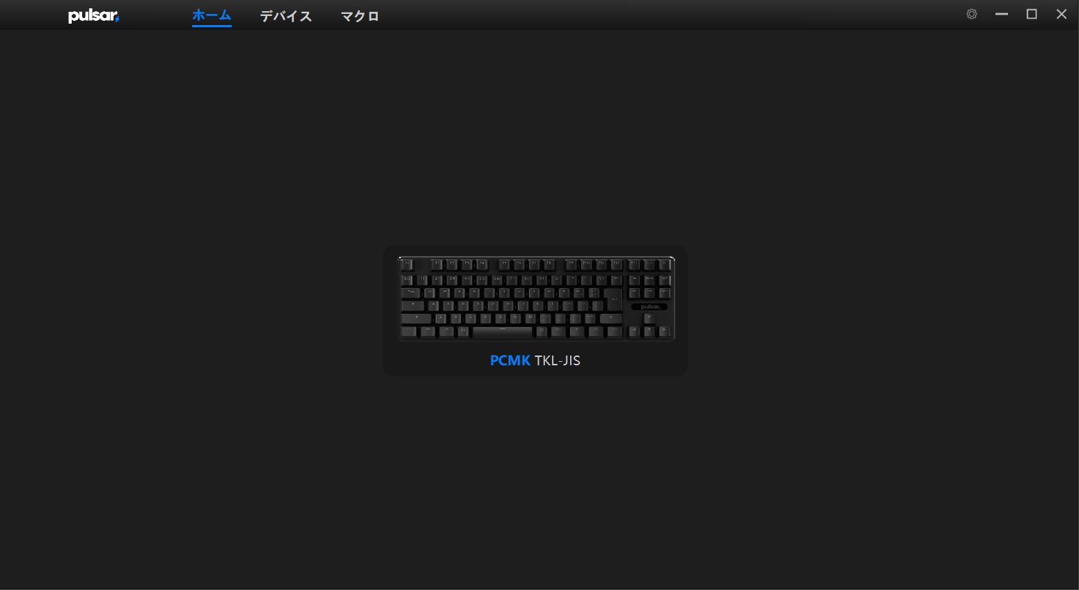1079x590 pixels.
Task: Open the デバイス tab
Action: click(285, 16)
